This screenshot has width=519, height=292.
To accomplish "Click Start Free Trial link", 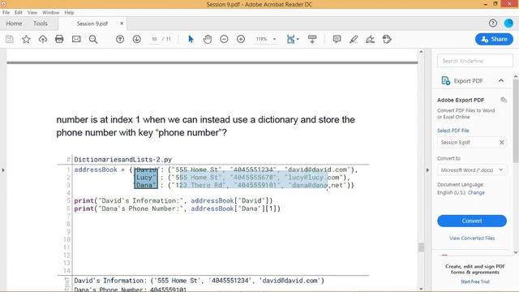I will pyautogui.click(x=475, y=281).
